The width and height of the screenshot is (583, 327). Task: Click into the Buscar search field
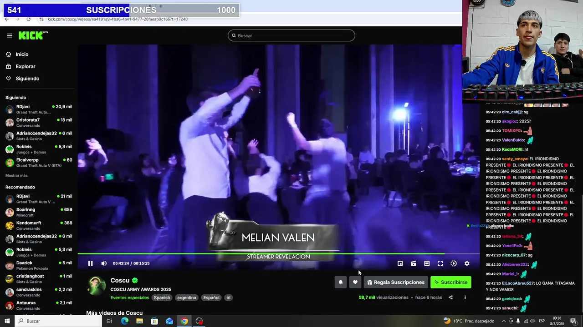tap(291, 35)
